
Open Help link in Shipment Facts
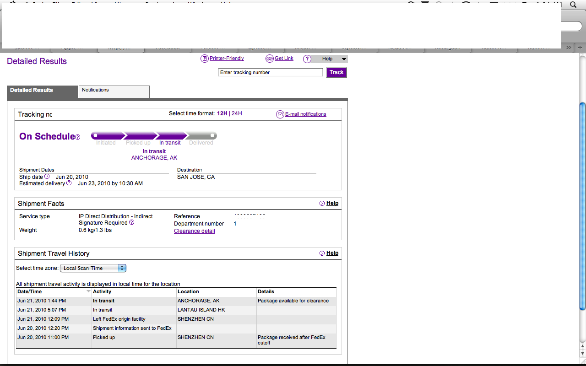332,203
